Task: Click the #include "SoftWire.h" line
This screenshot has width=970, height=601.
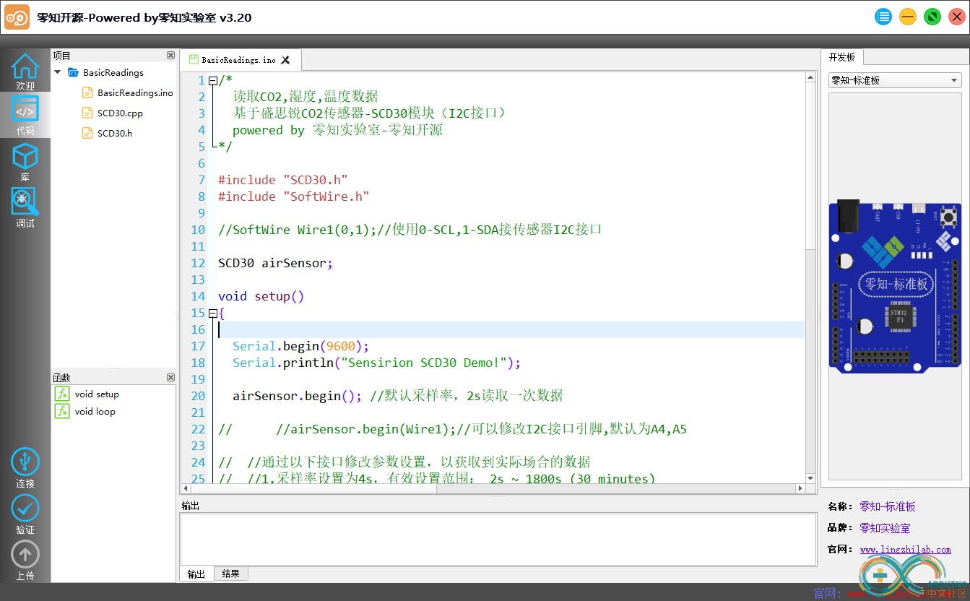Action: 294,196
